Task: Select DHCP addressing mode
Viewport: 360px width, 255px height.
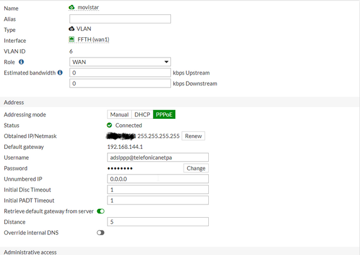Action: (142, 115)
